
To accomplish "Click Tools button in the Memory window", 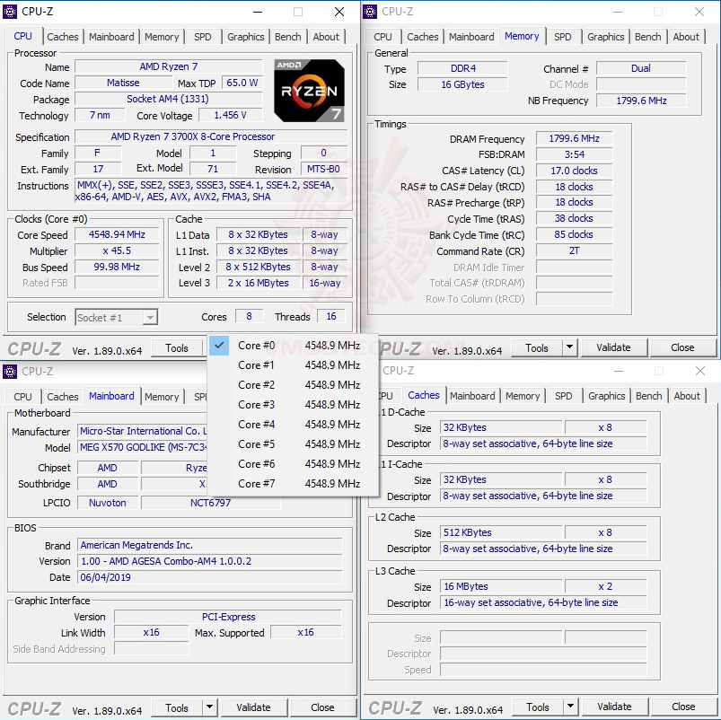I will pyautogui.click(x=537, y=348).
